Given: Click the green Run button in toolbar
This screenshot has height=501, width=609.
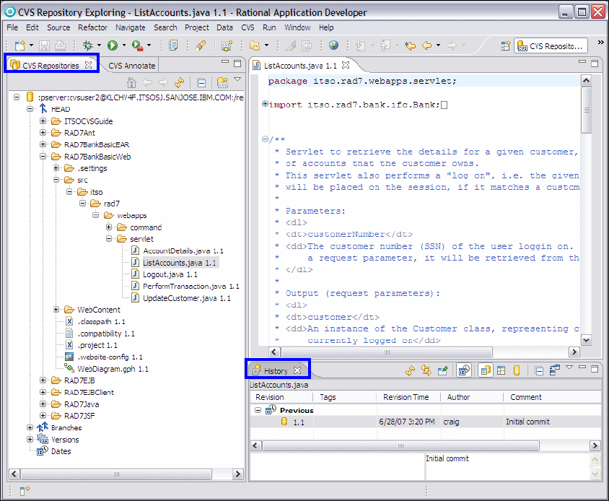Looking at the screenshot, I should pos(113,45).
